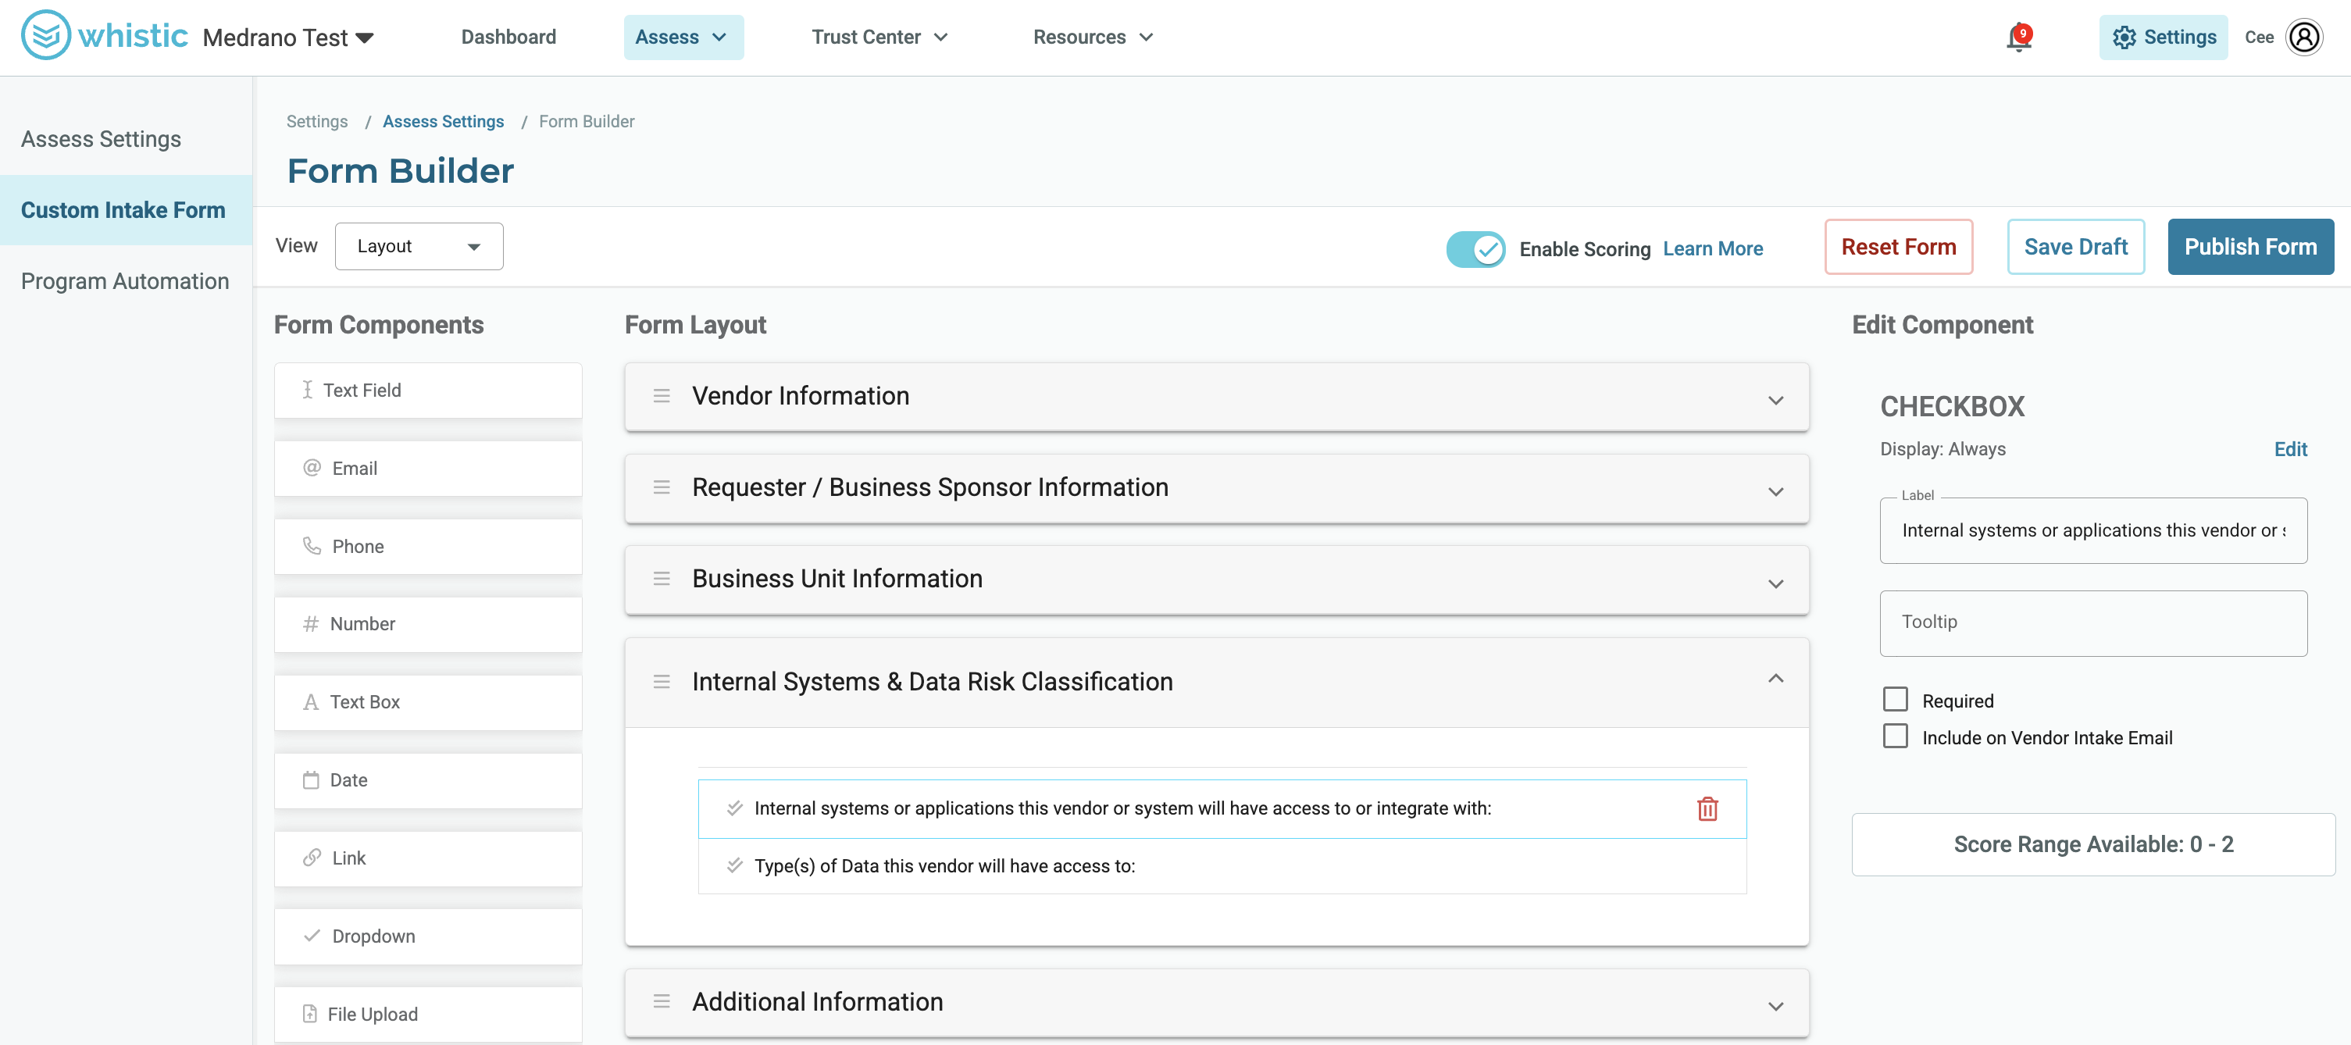
Task: Check Include on Vendor Intake Email
Action: (x=1896, y=736)
